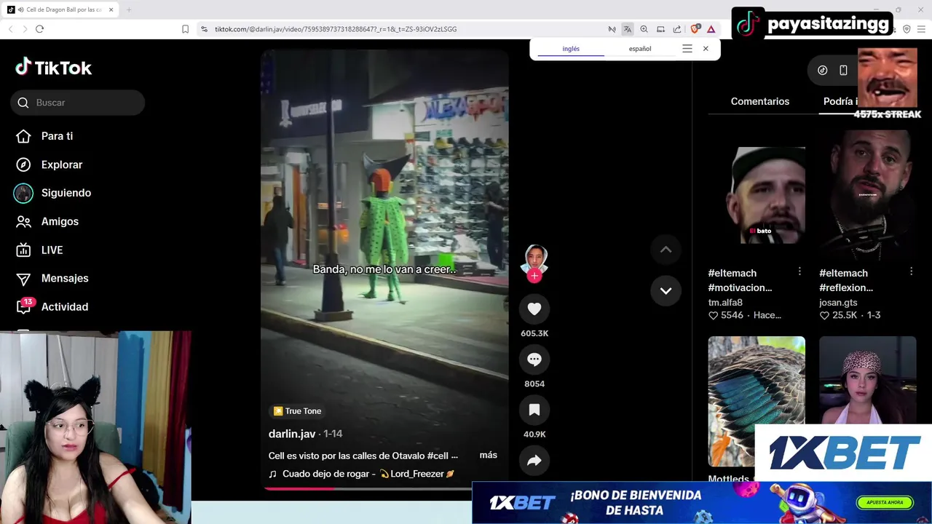The image size is (932, 524).
Task: Open options for #eltemach #motivacion video
Action: tap(799, 271)
